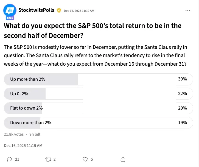Image resolution: width=199 pixels, height=167 pixels.
Task: Click the date below the vote count
Action: point(23,146)
